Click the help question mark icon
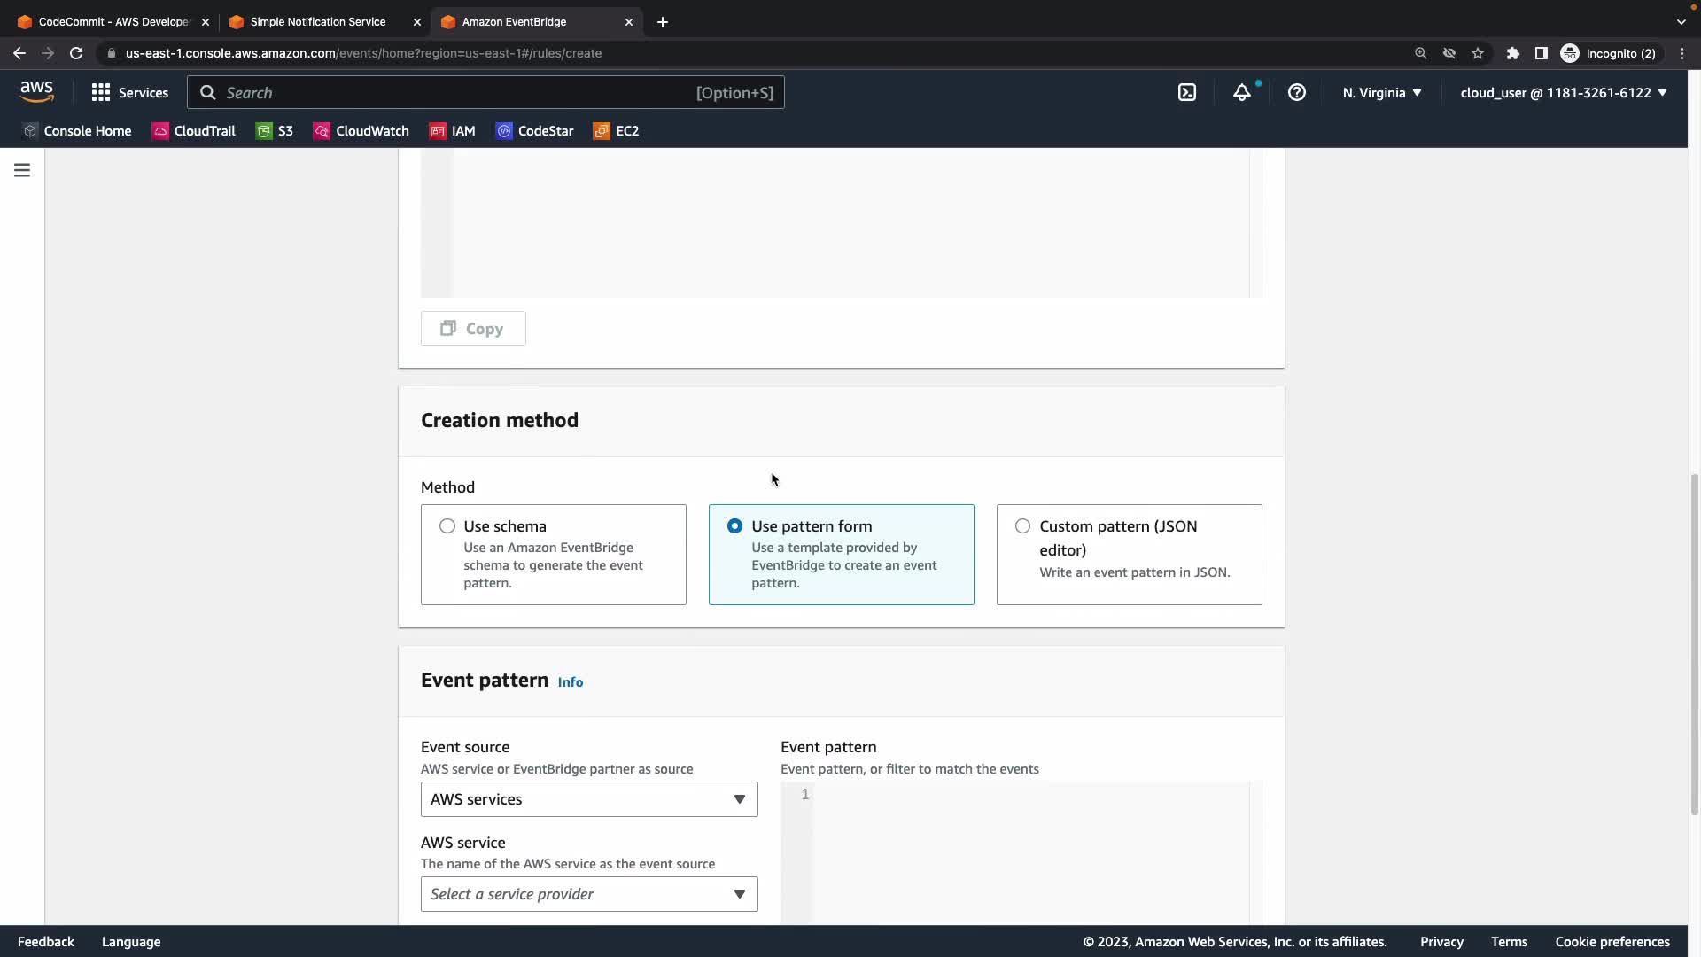This screenshot has width=1701, height=957. 1296,92
